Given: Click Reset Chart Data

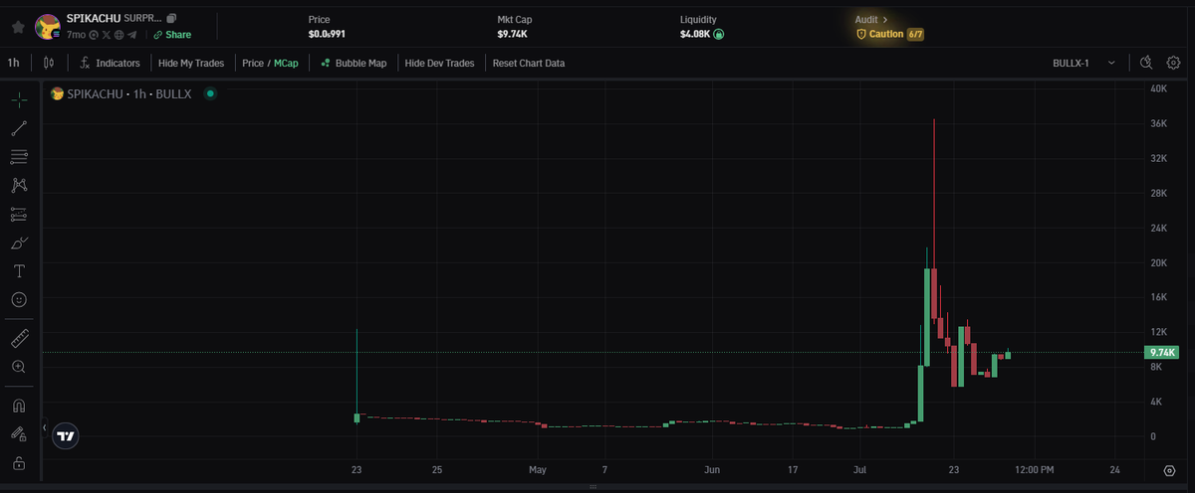Looking at the screenshot, I should click(x=529, y=63).
